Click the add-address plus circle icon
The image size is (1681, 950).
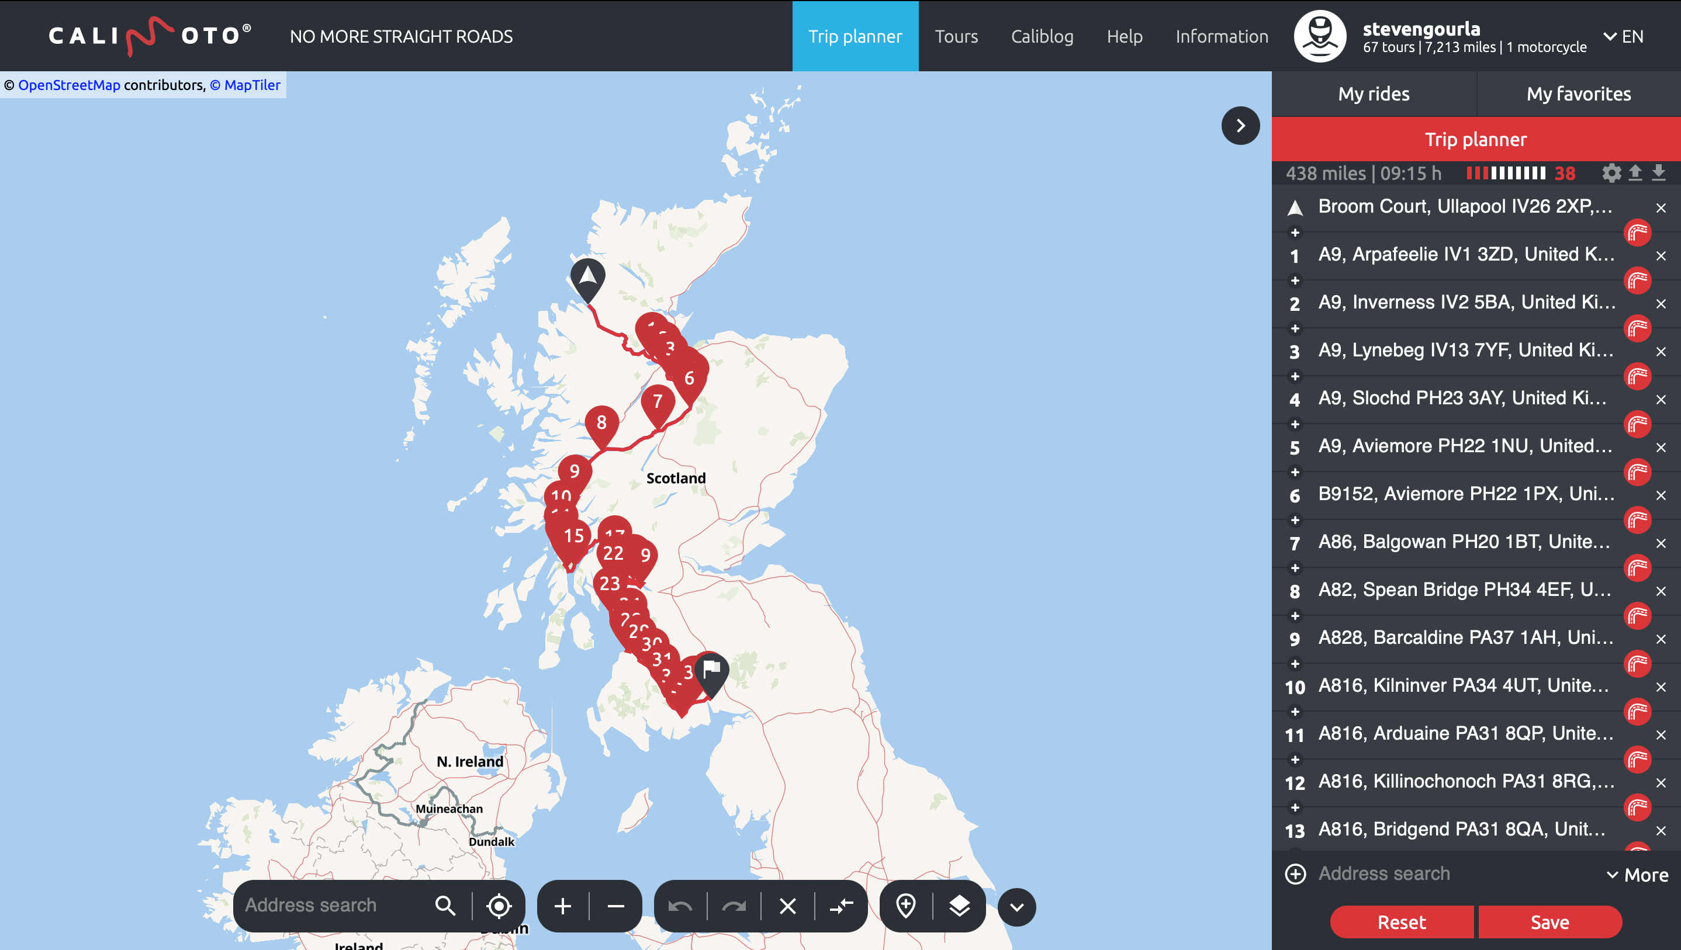click(1295, 873)
